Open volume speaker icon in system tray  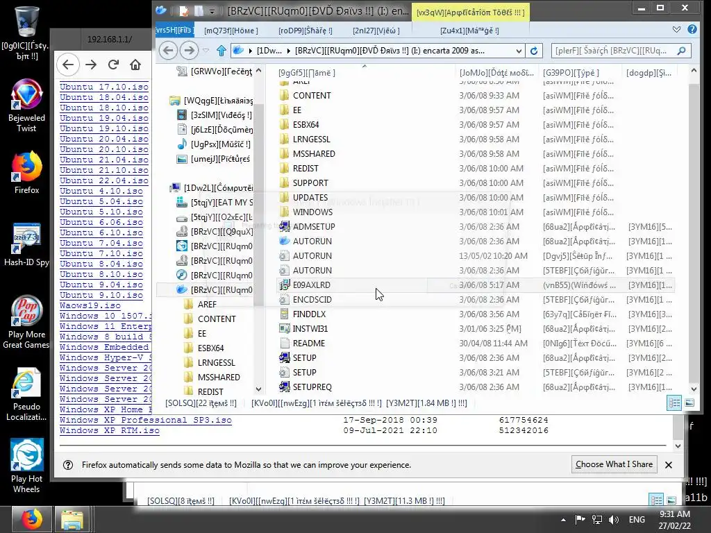(x=614, y=520)
